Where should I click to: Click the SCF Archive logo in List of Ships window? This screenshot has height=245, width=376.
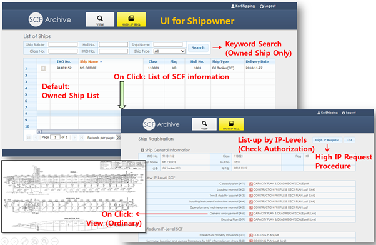[50, 19]
